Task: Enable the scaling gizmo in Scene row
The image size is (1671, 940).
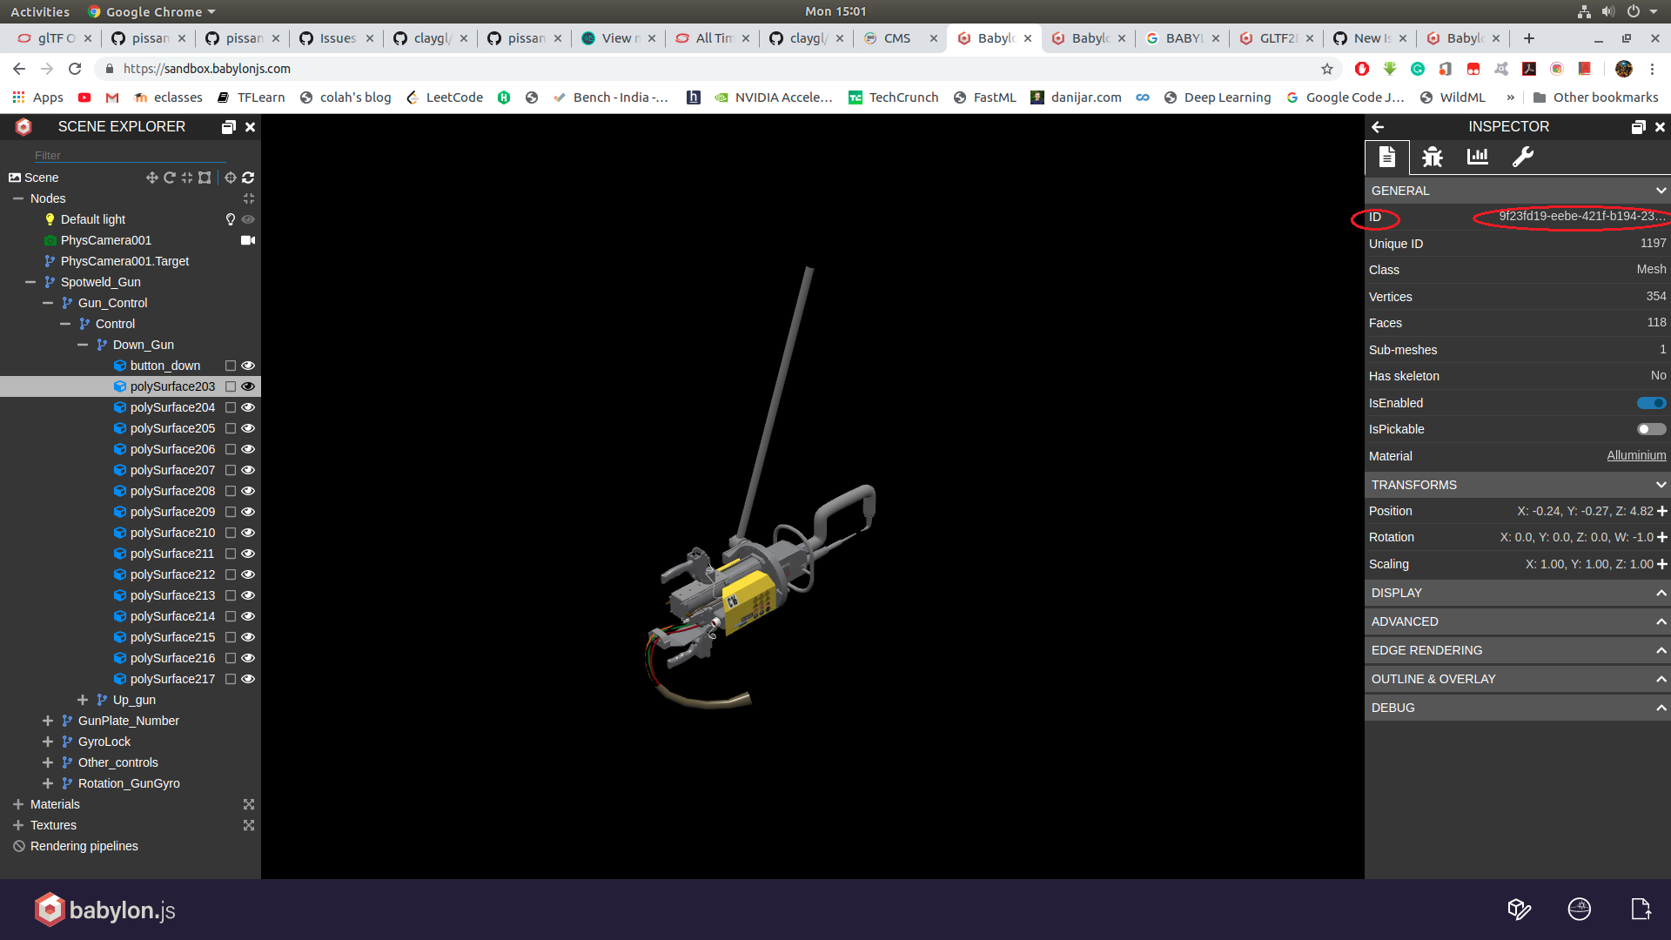Action: tap(187, 178)
